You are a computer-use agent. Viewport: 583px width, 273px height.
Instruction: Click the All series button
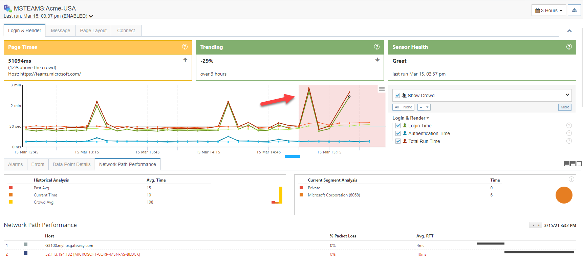(x=397, y=107)
